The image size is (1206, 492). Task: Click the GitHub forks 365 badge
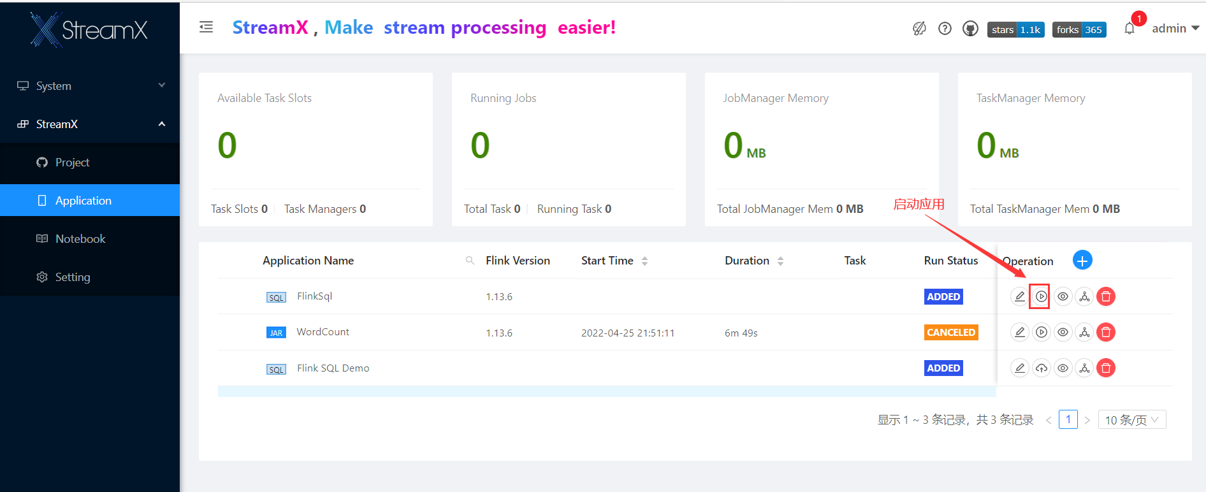(x=1079, y=29)
